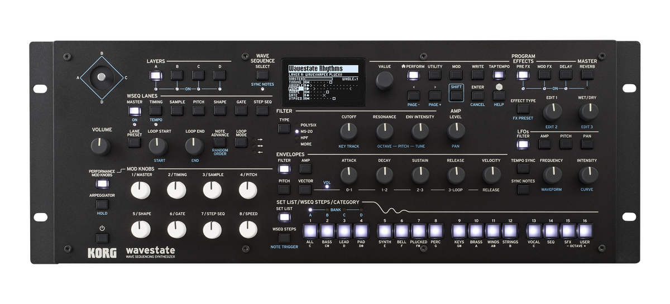Select the DELAY effect button
The image size is (670, 304).
point(566,76)
